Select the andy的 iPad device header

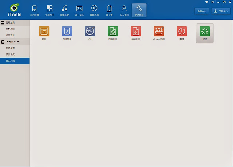click(x=15, y=42)
